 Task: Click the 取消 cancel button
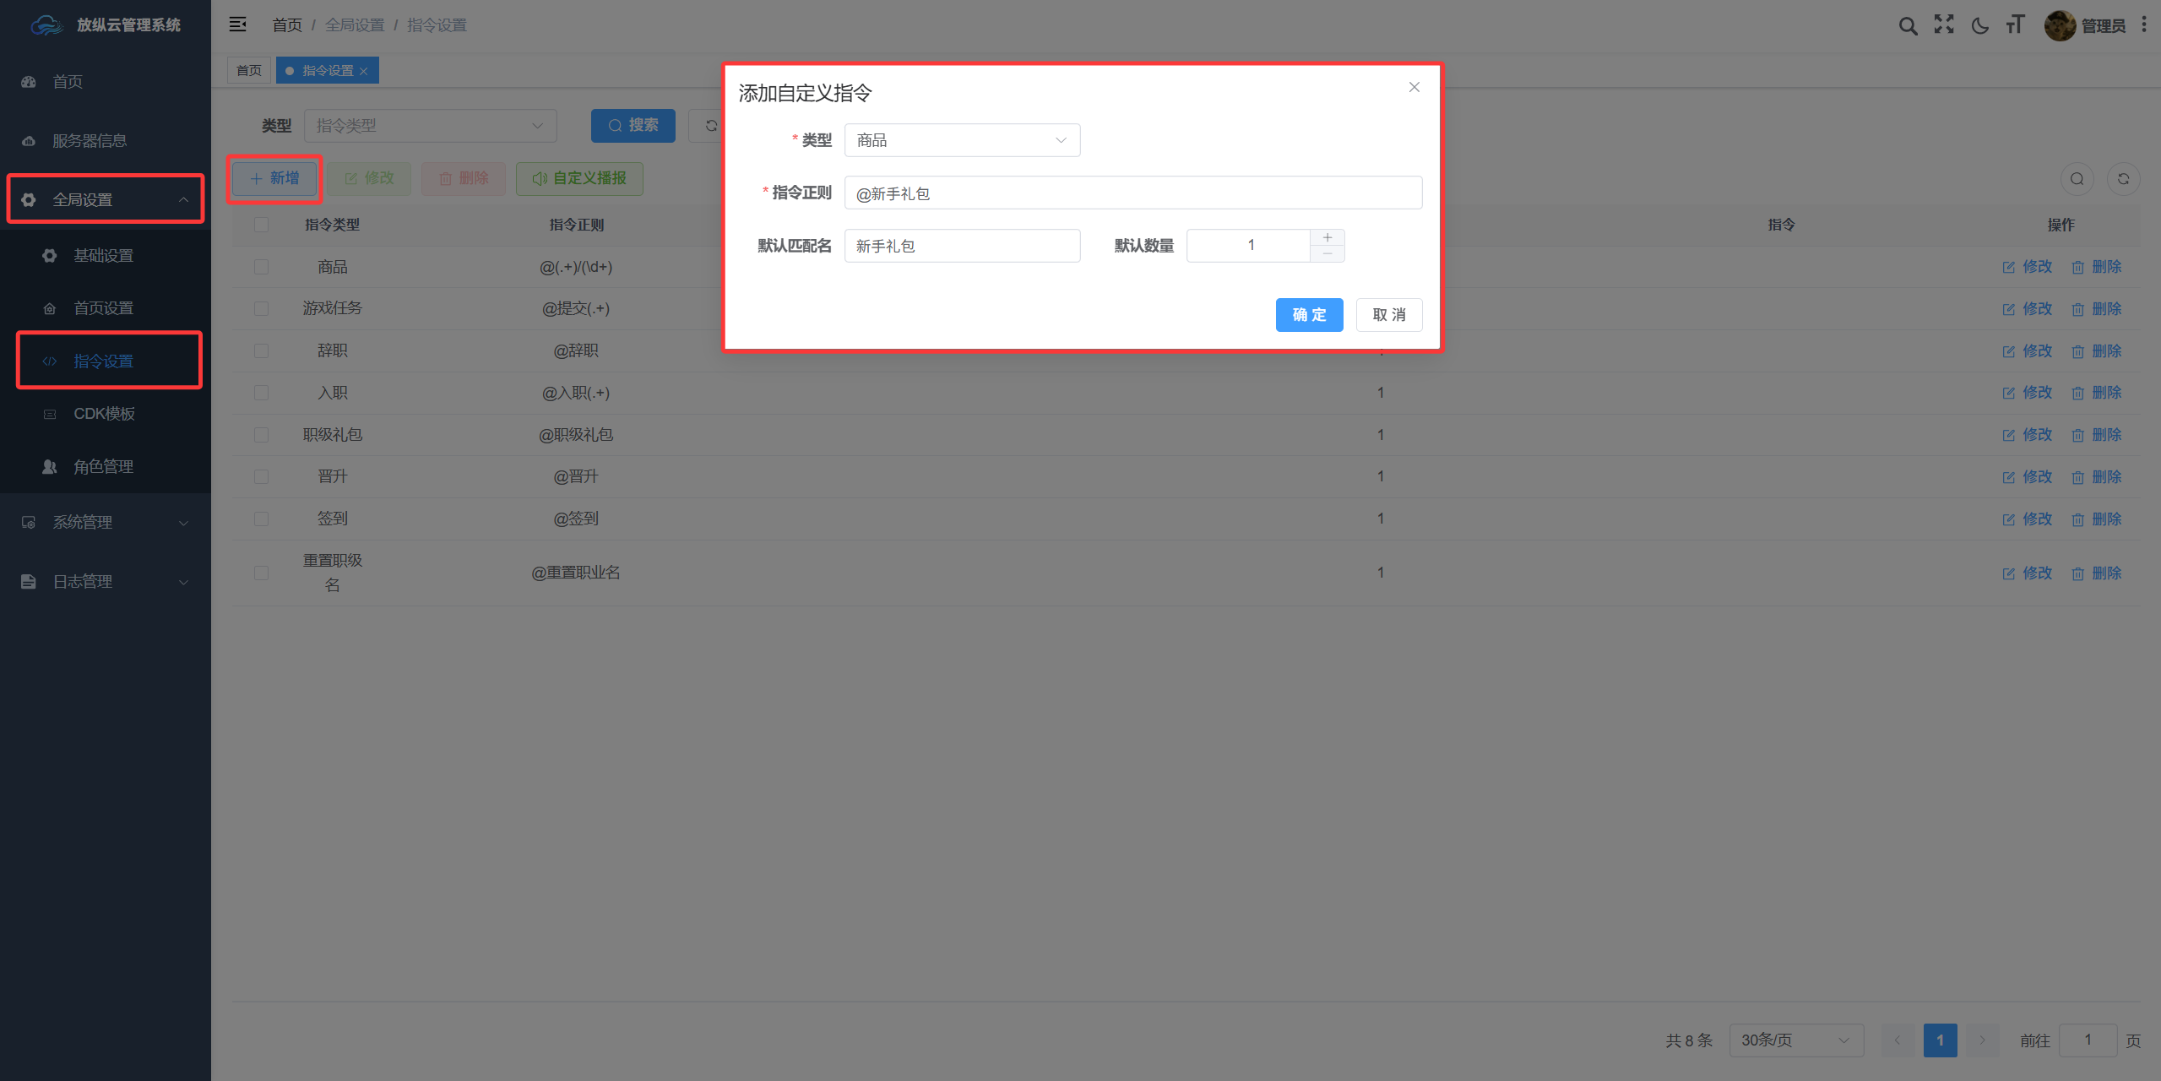[x=1389, y=315]
